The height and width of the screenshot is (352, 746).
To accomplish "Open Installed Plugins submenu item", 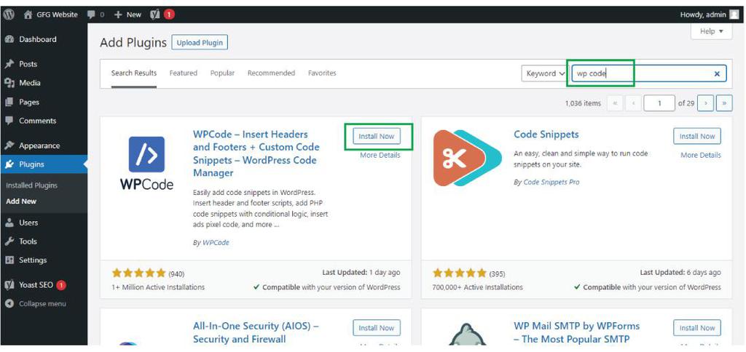I will pos(31,185).
